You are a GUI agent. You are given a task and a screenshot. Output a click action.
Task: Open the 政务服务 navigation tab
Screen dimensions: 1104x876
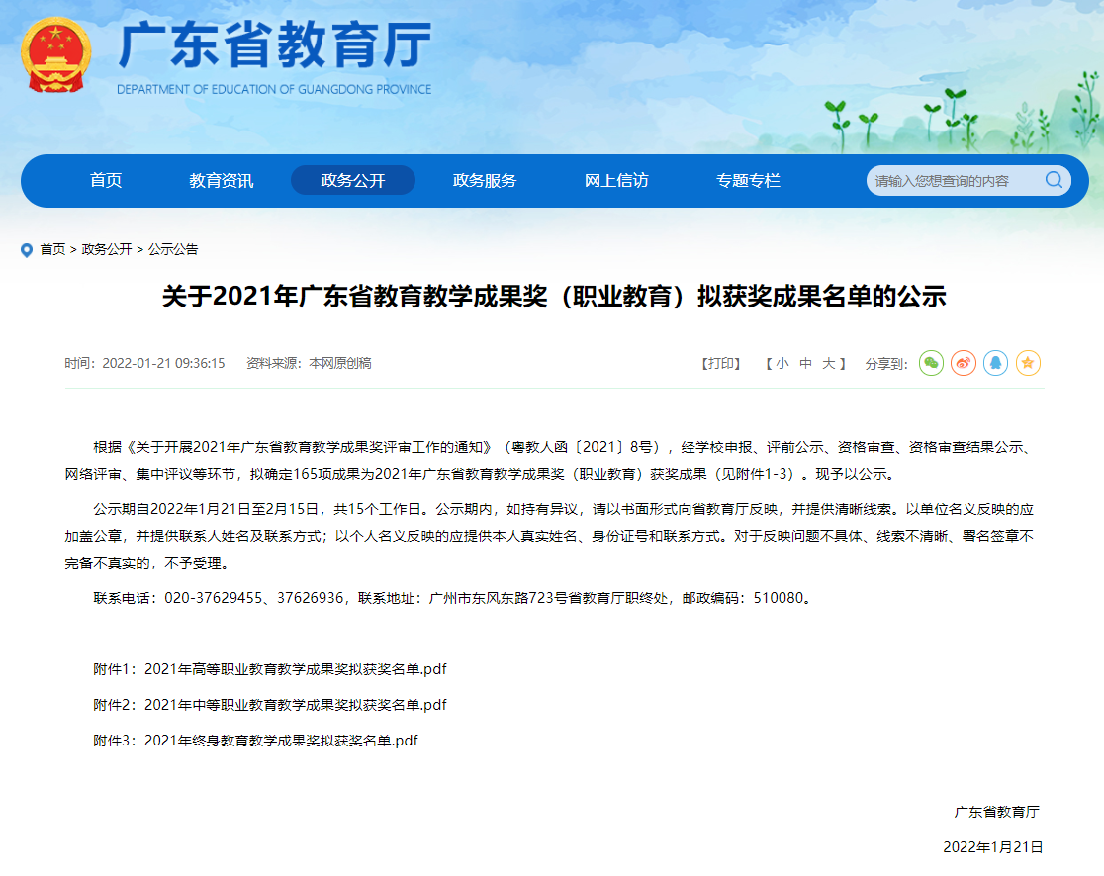[485, 180]
